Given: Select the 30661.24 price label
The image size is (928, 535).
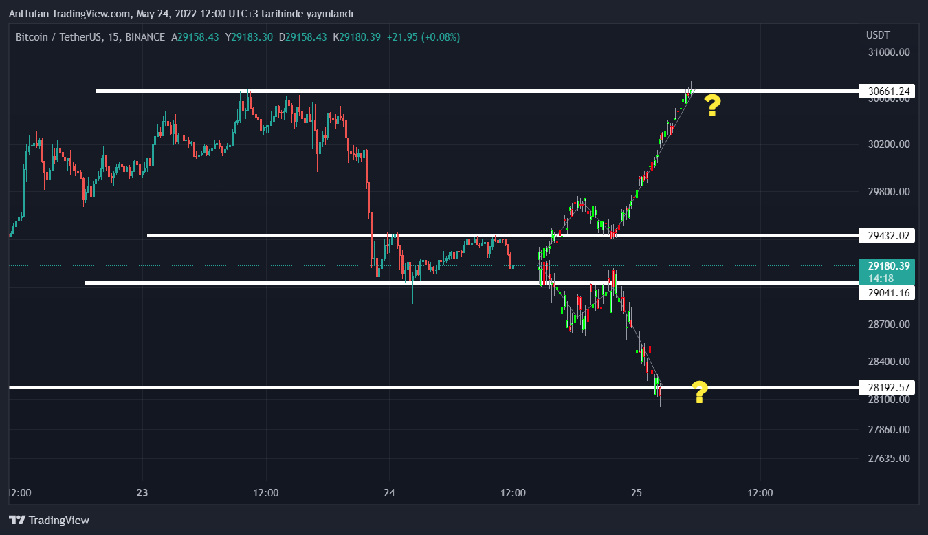Looking at the screenshot, I should pyautogui.click(x=887, y=91).
